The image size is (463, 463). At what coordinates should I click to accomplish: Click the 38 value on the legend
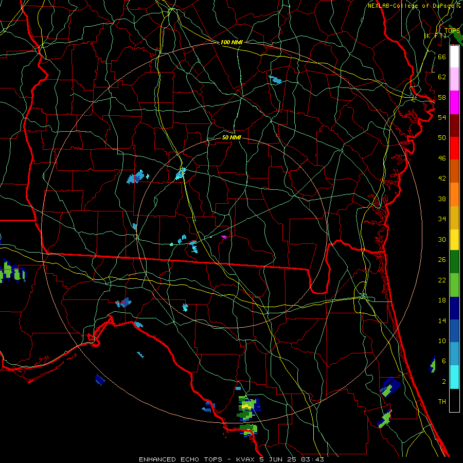tap(442, 199)
